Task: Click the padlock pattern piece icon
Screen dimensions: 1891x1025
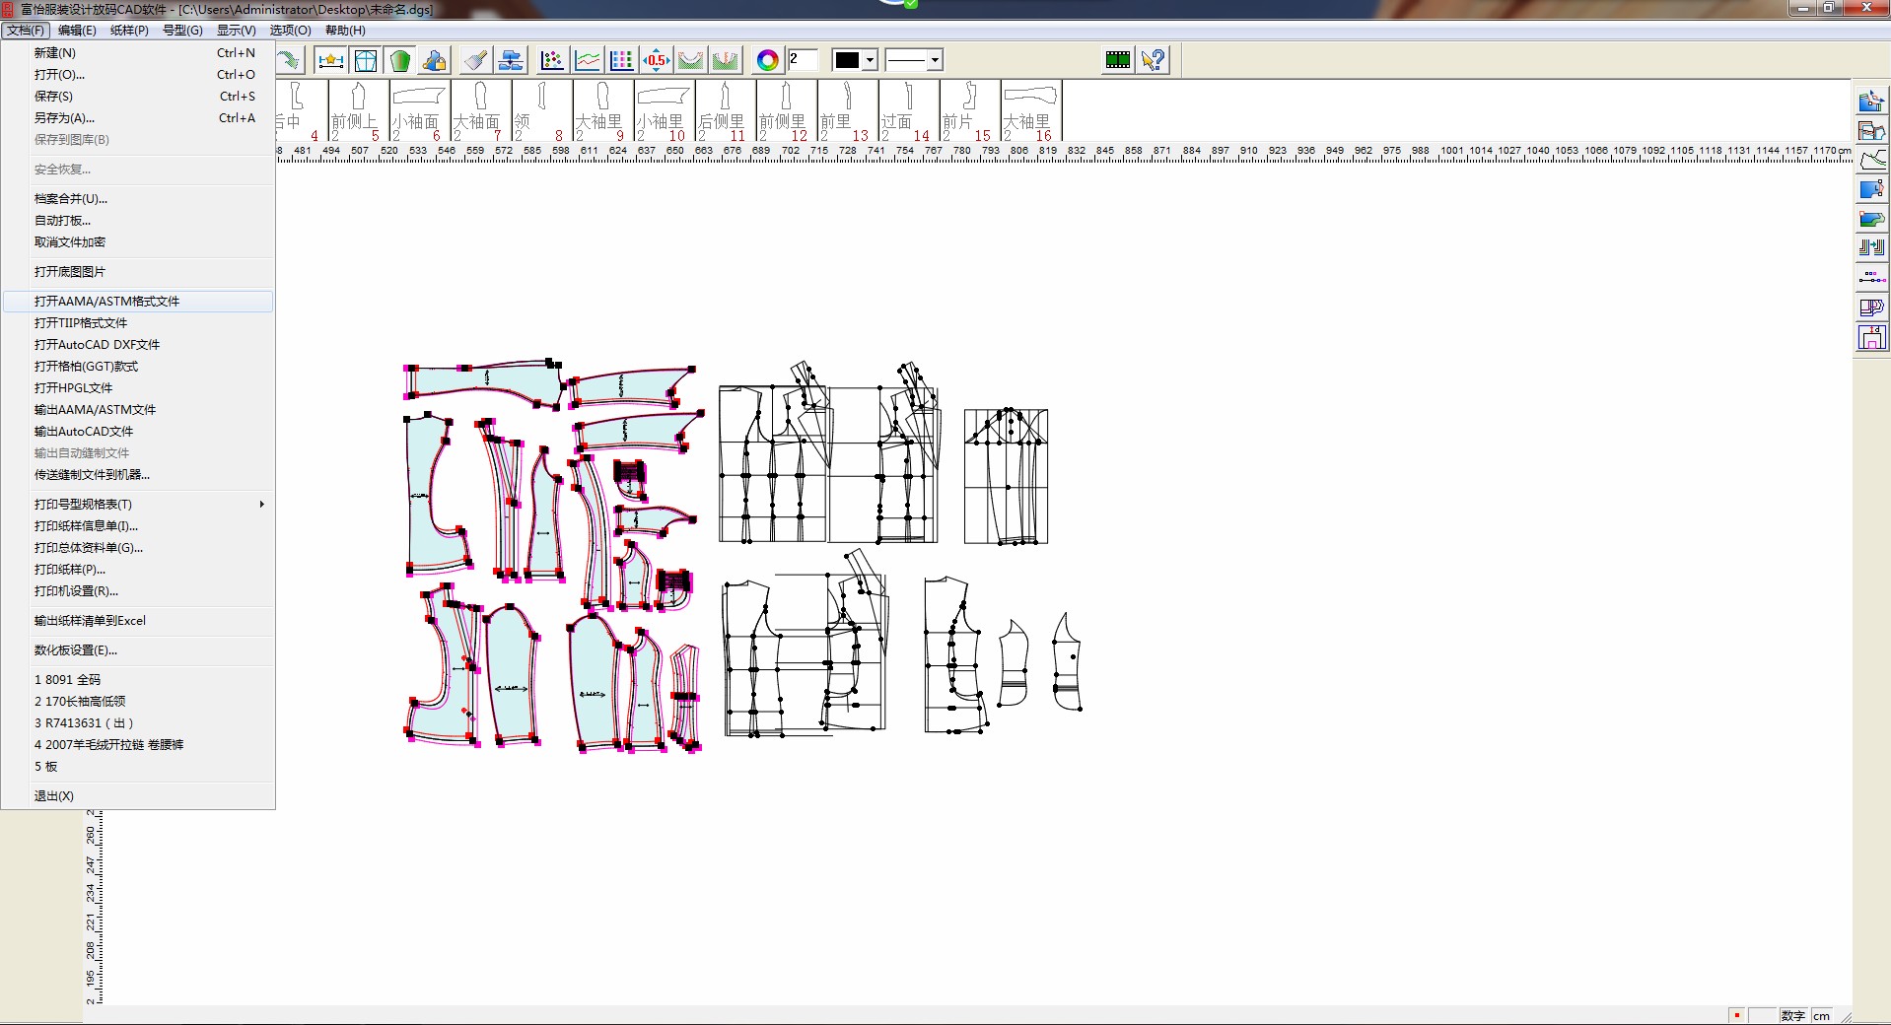Action: [x=434, y=61]
